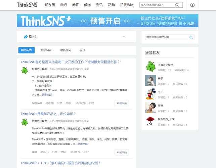The height and width of the screenshot is (168, 216).
Task: Open the user profile icon at top right
Action: [x=192, y=5]
